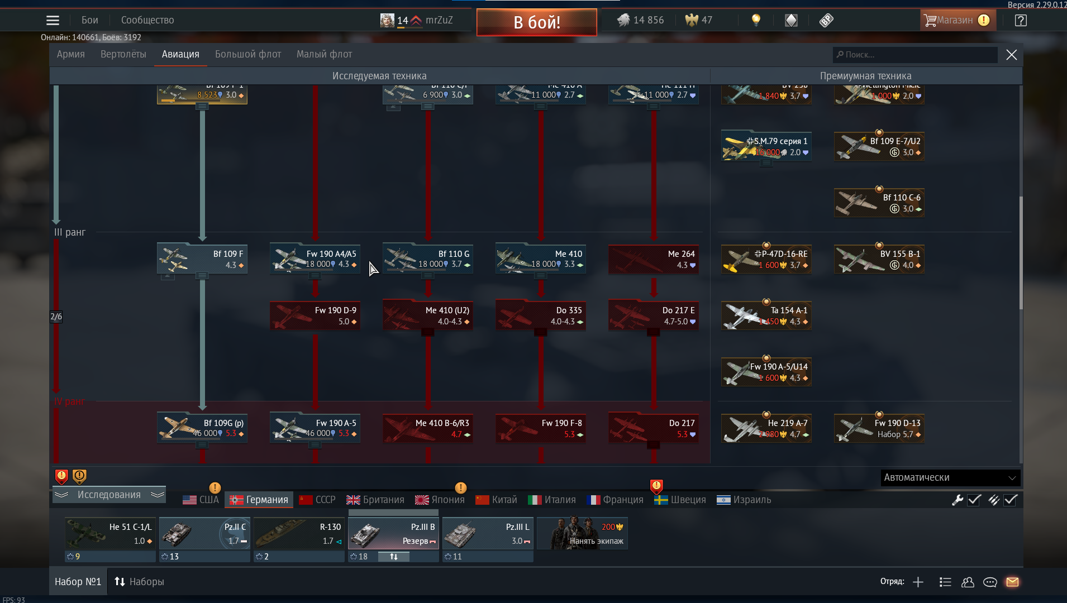This screenshot has width=1067, height=603.
Task: Select the Италия nation
Action: pos(552,500)
